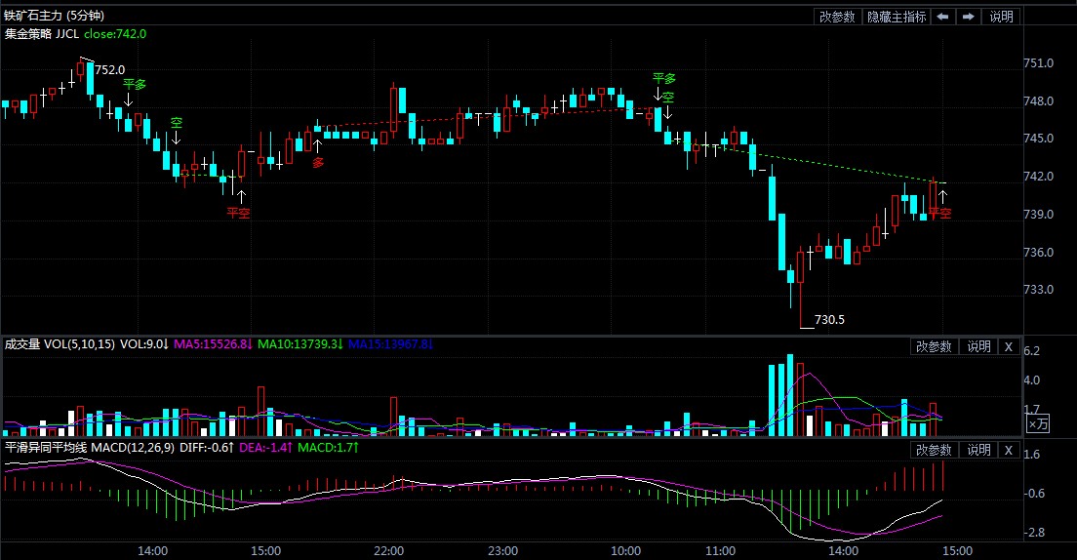Screen dimensions: 1077x560
Task: Click 隐藏主指标 to hide main indicator
Action: 897,17
